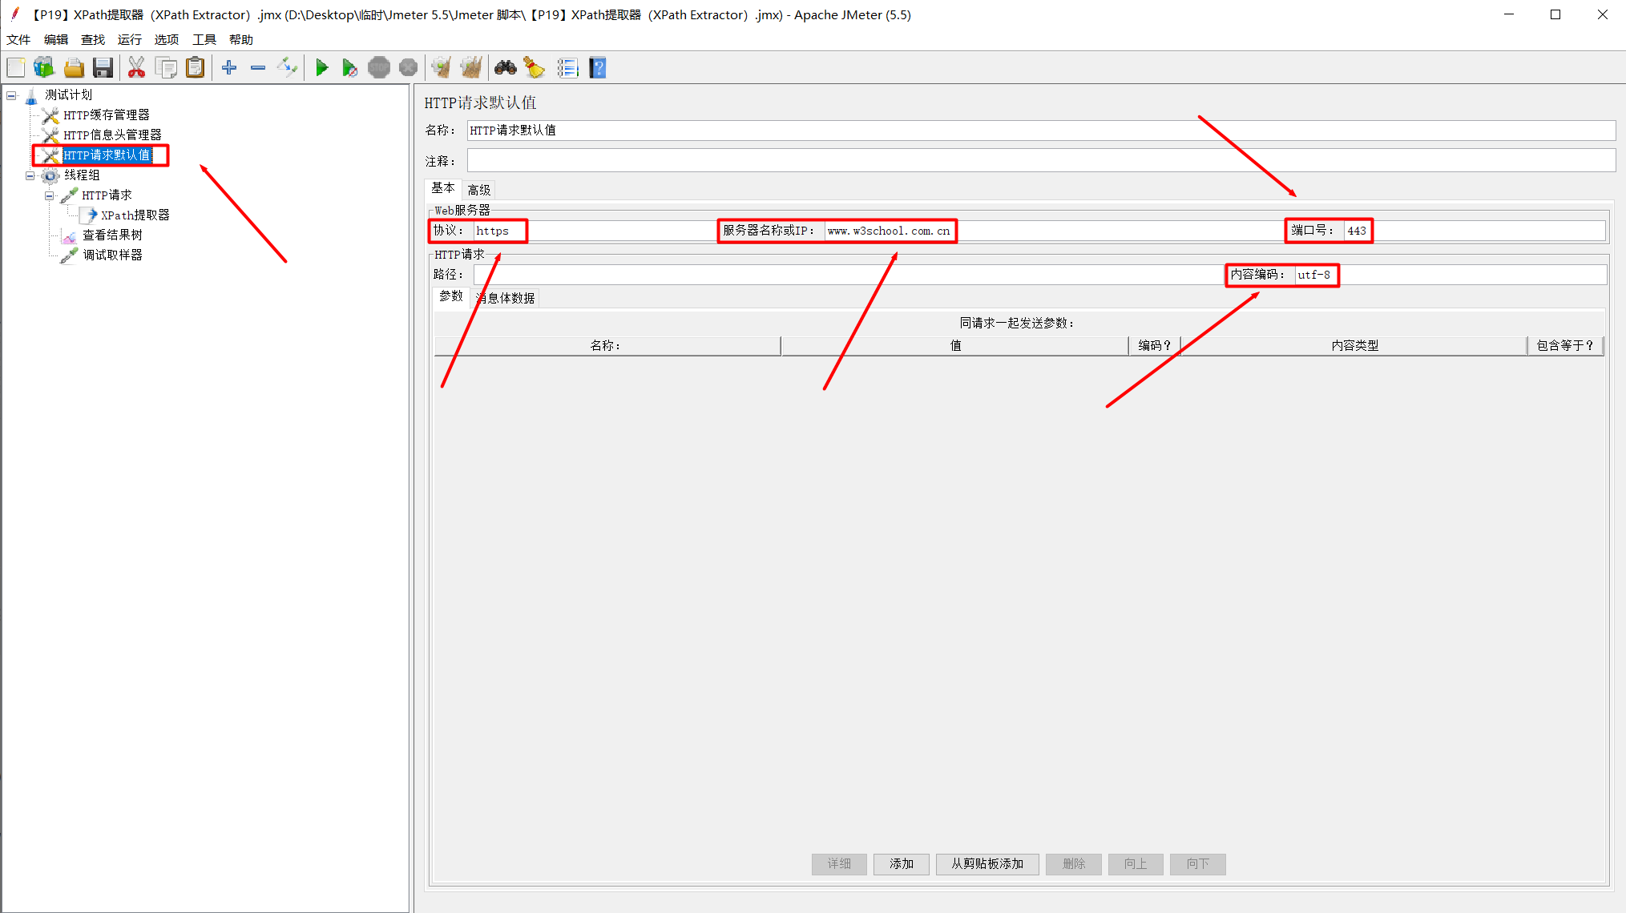The image size is (1626, 913).
Task: Collapse the 线程组 tree node
Action: click(29, 175)
